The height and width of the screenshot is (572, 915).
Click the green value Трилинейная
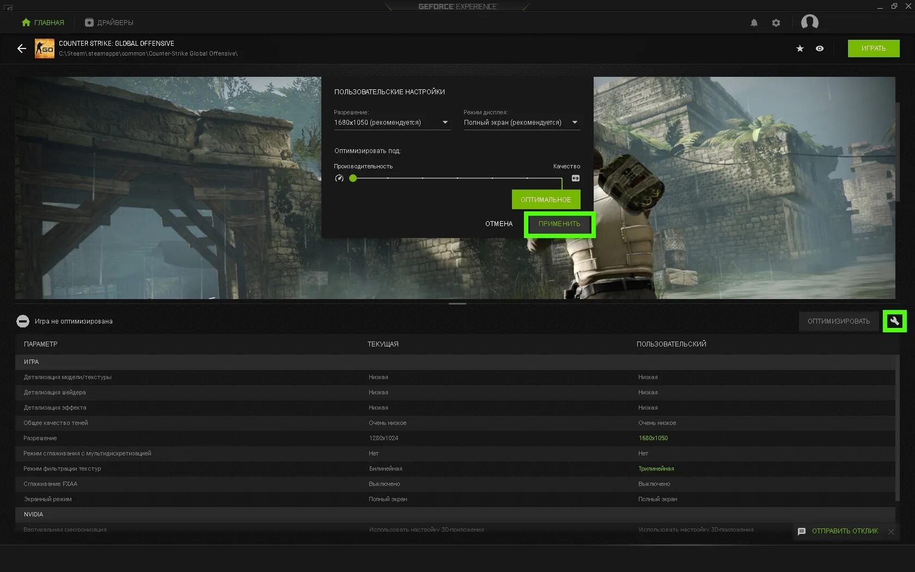(656, 468)
